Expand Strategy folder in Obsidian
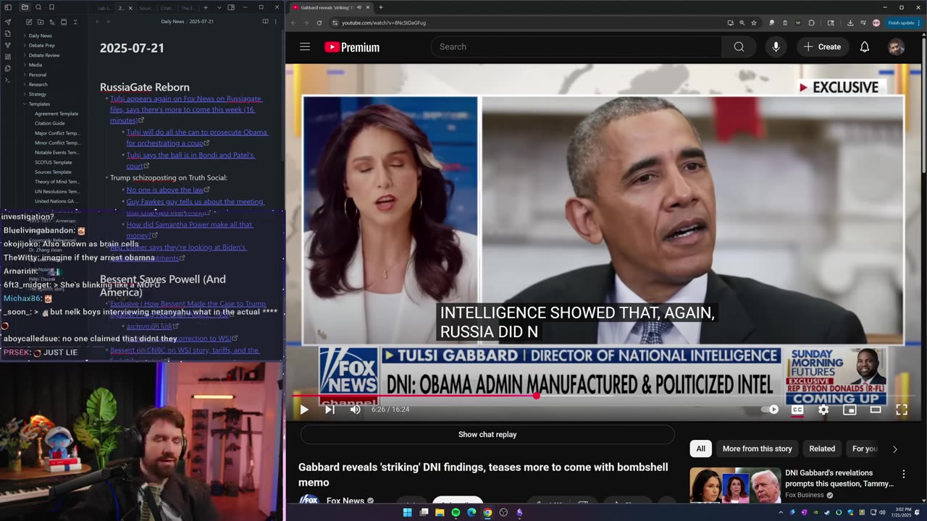927x521 pixels. pos(37,94)
